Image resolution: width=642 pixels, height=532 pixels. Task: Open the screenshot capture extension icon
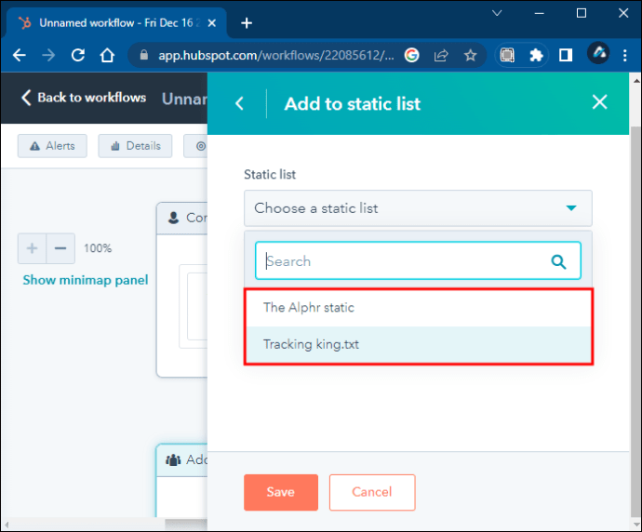pos(507,55)
